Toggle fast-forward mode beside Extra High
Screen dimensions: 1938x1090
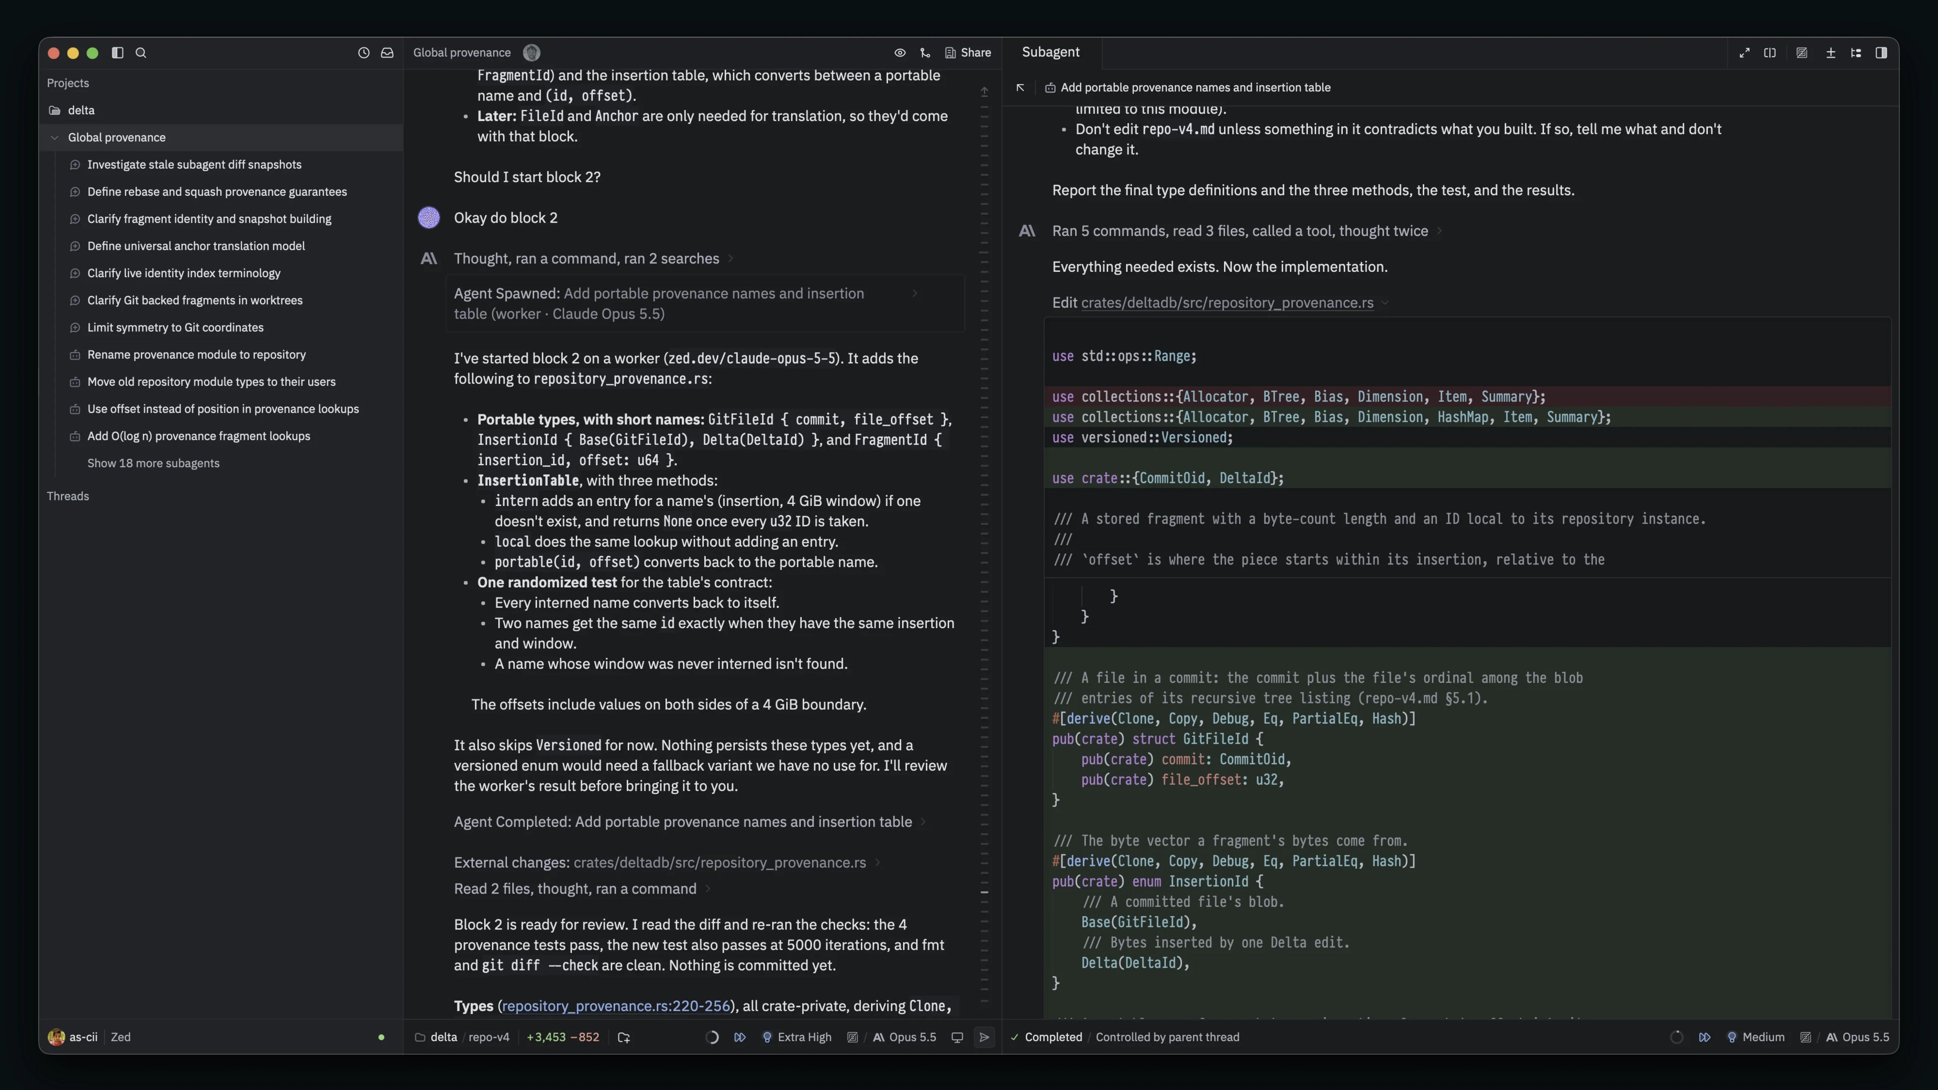(740, 1037)
